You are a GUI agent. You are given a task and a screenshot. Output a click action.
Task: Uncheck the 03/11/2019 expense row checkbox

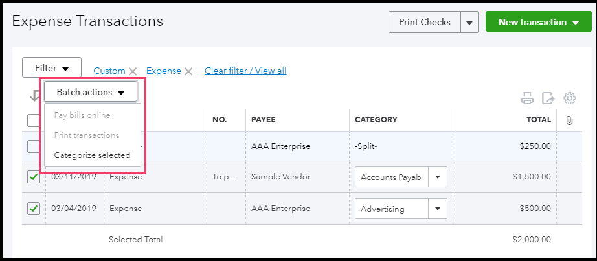[34, 177]
